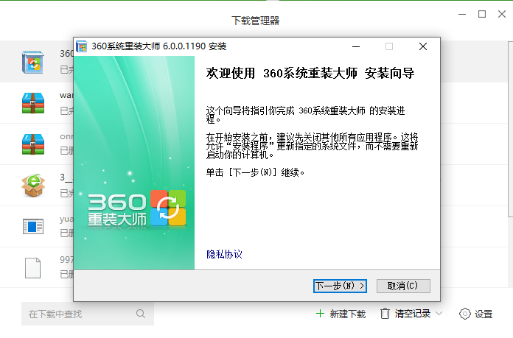Click the WinRAR archive icon for the 'wa' download
The height and width of the screenshot is (338, 513).
[32, 103]
